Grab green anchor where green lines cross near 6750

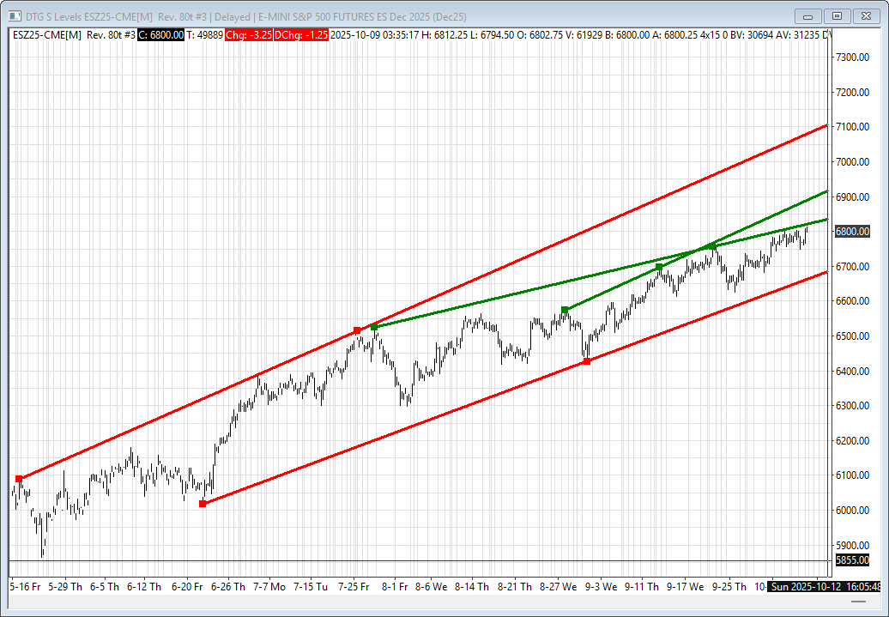click(x=712, y=246)
